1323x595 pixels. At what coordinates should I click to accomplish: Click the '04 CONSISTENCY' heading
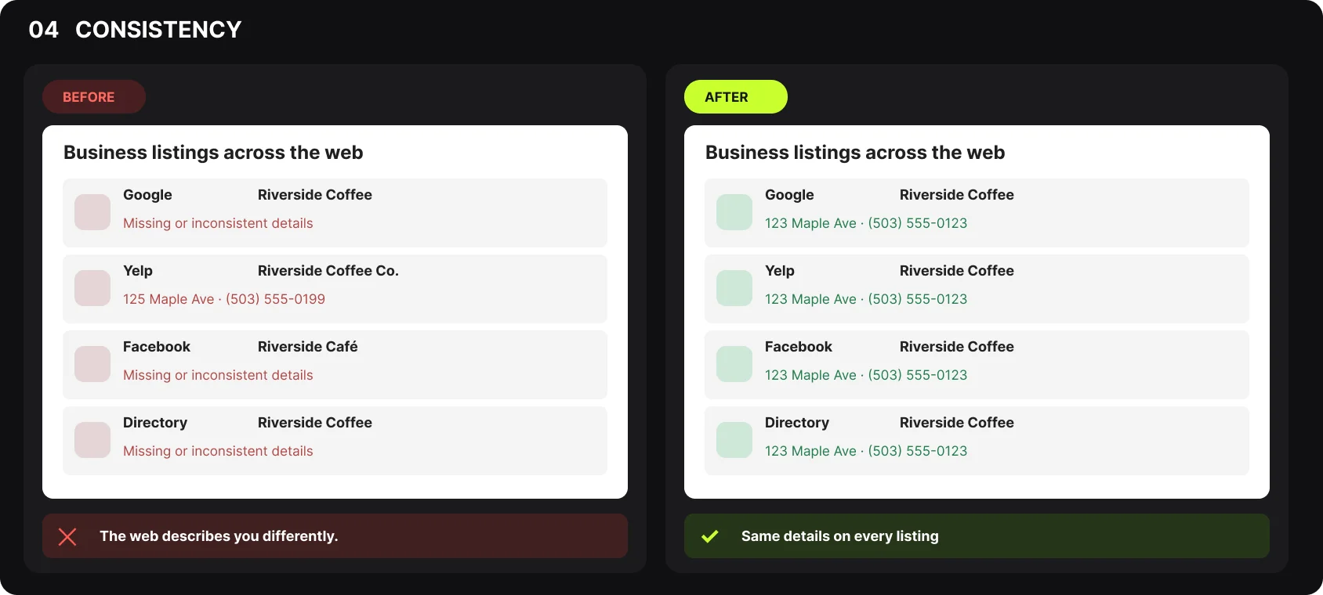pos(135,30)
